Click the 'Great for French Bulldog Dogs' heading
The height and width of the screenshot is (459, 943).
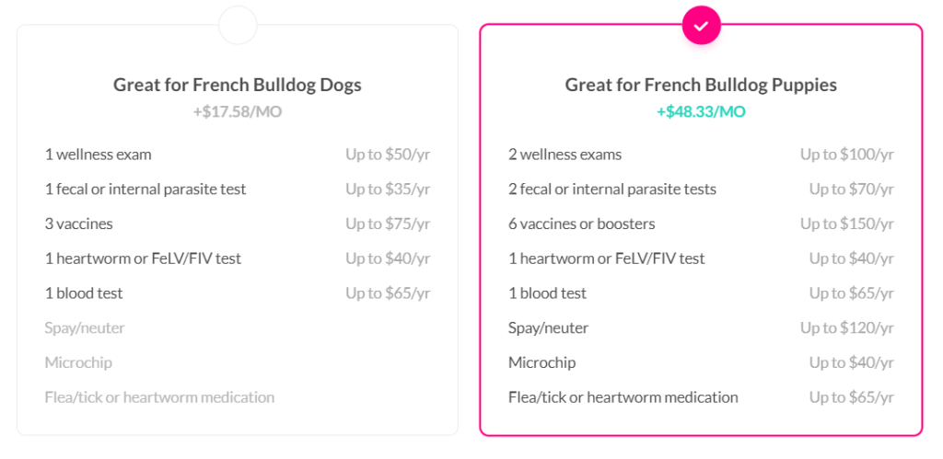pos(238,85)
